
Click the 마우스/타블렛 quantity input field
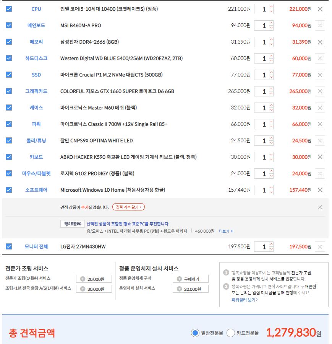point(262,174)
